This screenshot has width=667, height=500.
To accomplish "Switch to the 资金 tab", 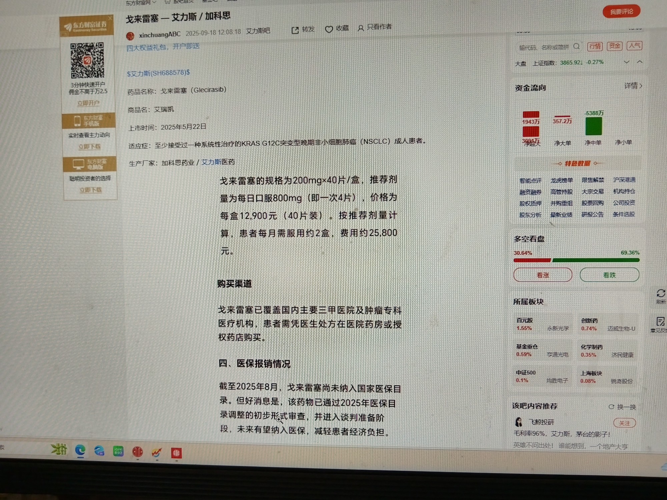I will pos(614,46).
